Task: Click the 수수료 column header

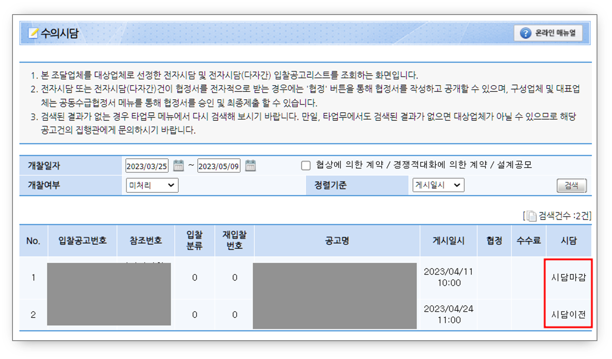Action: pyautogui.click(x=528, y=241)
